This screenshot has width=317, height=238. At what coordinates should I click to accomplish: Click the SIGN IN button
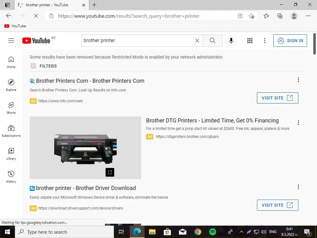pos(290,41)
